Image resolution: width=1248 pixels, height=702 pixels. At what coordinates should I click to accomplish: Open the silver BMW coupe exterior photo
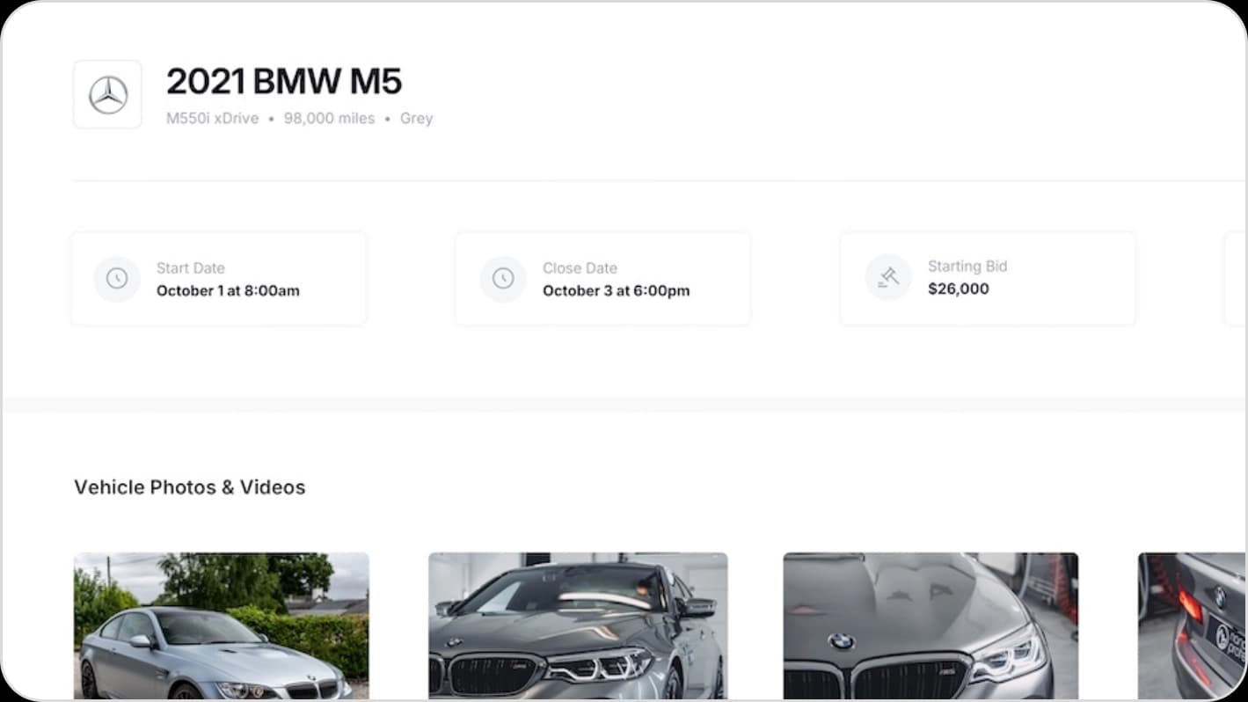(x=221, y=625)
